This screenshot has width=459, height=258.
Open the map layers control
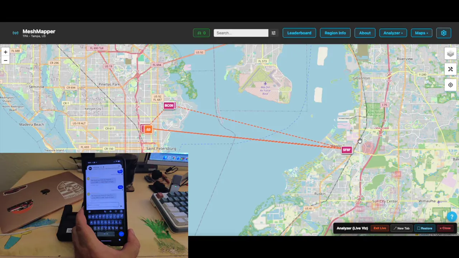(x=450, y=54)
